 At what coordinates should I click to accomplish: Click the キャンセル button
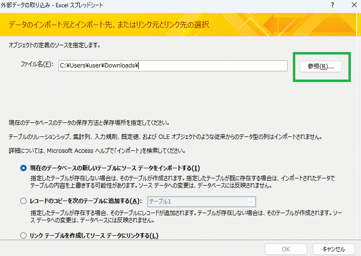[333, 249]
